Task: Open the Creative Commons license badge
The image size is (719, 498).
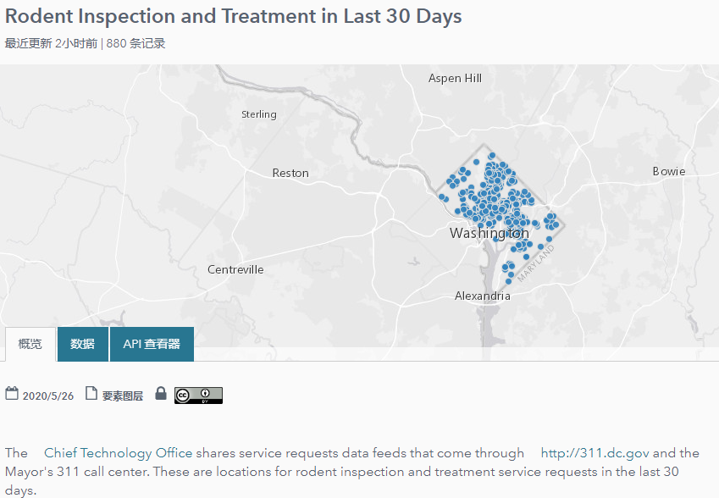Action: [x=198, y=396]
